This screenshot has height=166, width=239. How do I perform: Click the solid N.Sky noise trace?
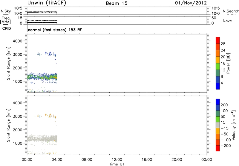point(42,12)
